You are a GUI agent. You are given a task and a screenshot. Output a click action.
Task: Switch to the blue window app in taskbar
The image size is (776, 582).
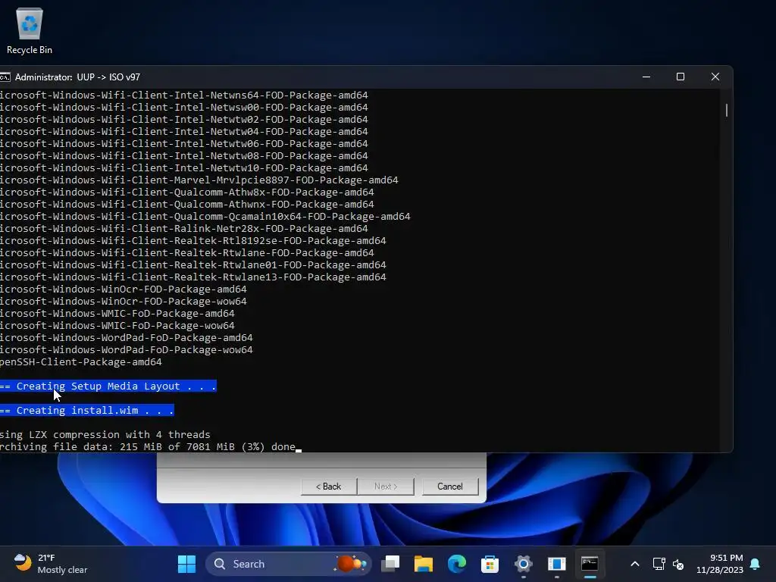(557, 564)
